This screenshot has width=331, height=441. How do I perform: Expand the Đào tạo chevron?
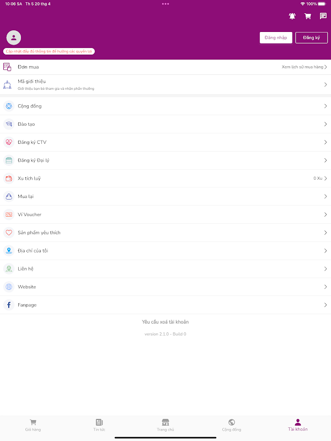(x=325, y=124)
